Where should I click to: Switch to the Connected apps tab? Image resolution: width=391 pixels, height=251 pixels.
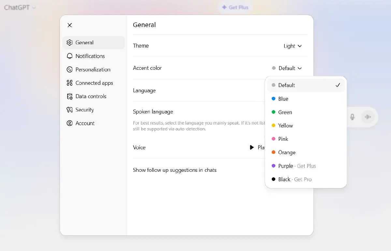point(94,83)
